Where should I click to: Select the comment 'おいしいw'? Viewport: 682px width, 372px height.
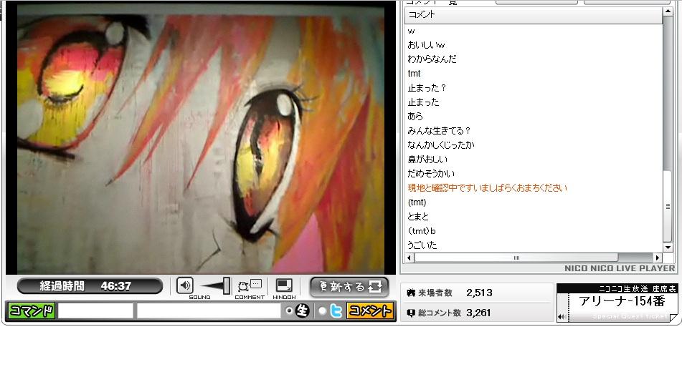pos(426,44)
